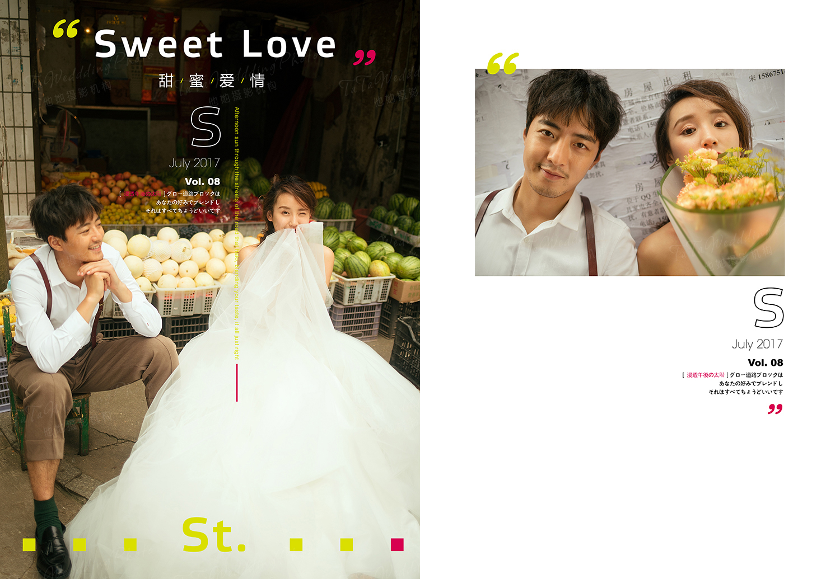Click the vertical yellow "Afternoon sun through the streets" text
The image size is (840, 579).
pos(237,233)
